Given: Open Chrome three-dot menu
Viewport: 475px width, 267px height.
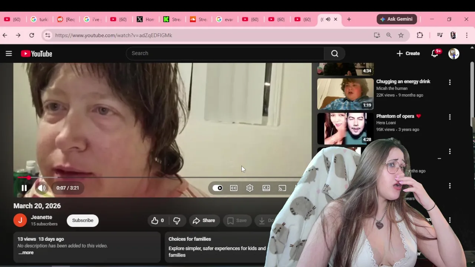Looking at the screenshot, I should (467, 35).
